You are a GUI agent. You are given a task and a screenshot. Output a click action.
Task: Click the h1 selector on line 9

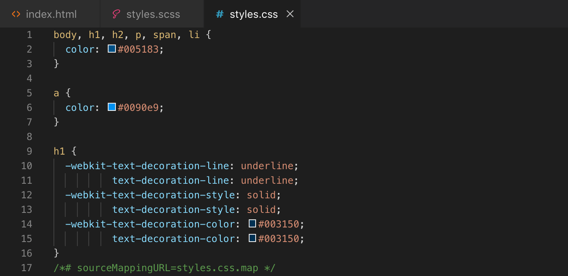pos(59,151)
